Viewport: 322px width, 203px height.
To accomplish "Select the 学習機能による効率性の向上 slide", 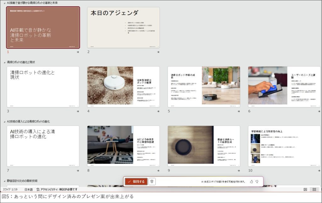I will click(284, 146).
